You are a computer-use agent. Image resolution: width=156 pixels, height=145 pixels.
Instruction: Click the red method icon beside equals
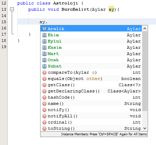44,79
